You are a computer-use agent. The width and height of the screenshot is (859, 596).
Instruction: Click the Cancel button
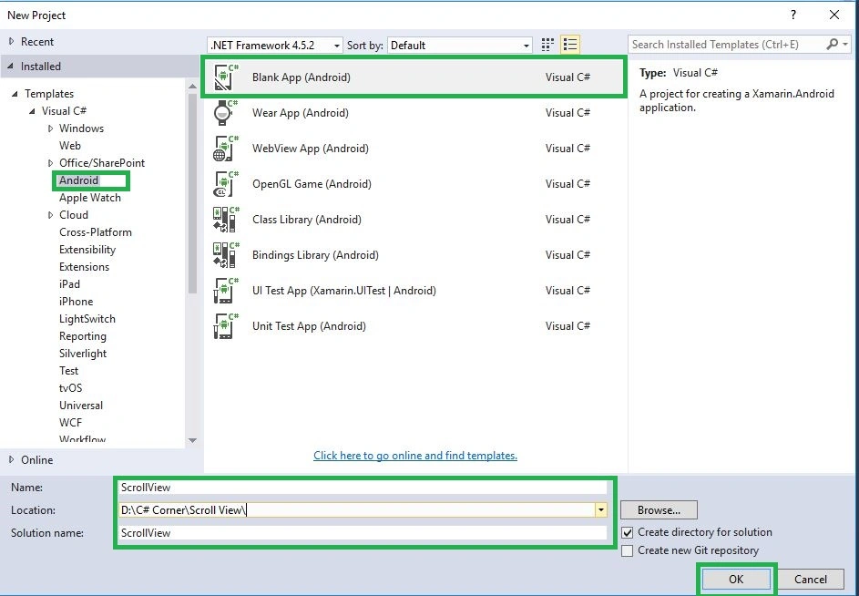(810, 580)
